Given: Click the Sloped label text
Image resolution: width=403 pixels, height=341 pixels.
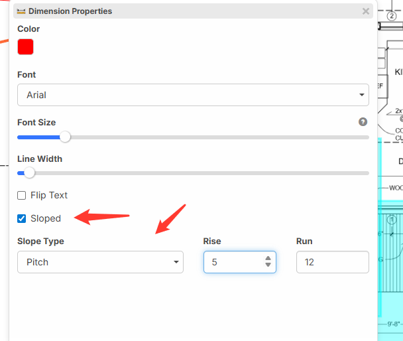Looking at the screenshot, I should point(46,218).
